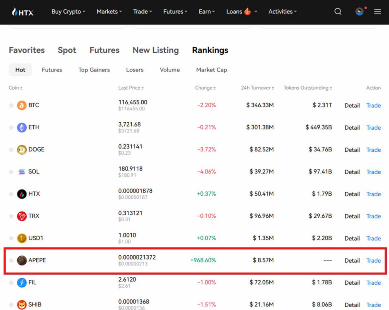Click the $ 8.57M APEPE turnover

pos(263,260)
